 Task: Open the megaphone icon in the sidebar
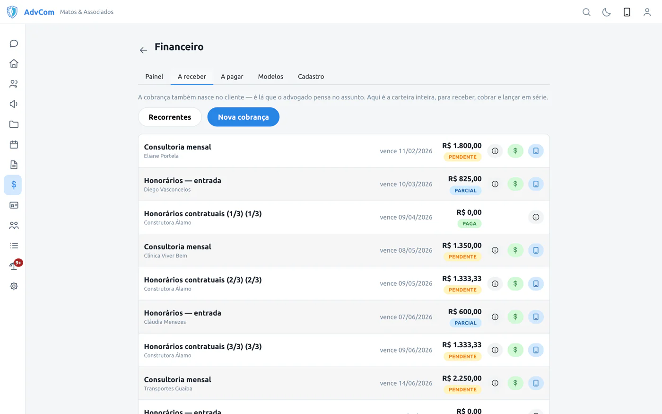tap(14, 104)
